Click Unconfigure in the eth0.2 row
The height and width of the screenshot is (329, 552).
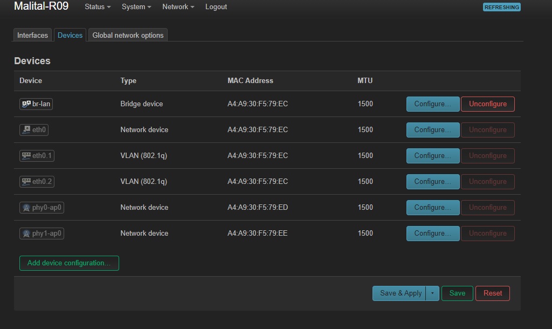coord(487,181)
